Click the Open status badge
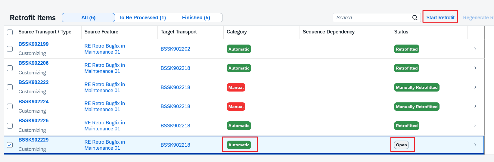The image size is (494, 162). click(401, 145)
